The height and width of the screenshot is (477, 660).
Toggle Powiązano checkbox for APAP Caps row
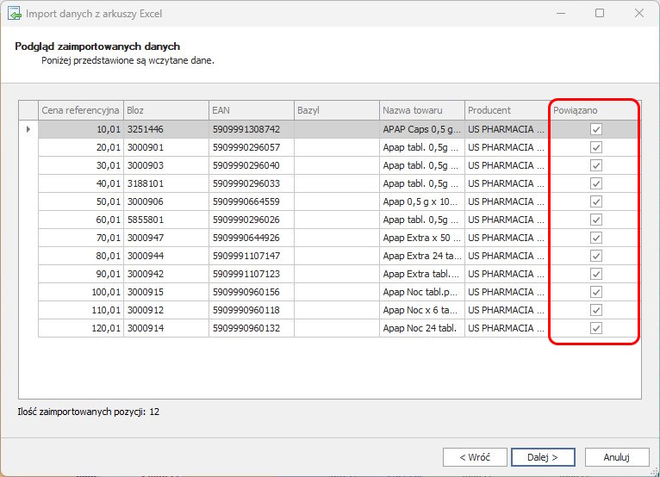(595, 129)
